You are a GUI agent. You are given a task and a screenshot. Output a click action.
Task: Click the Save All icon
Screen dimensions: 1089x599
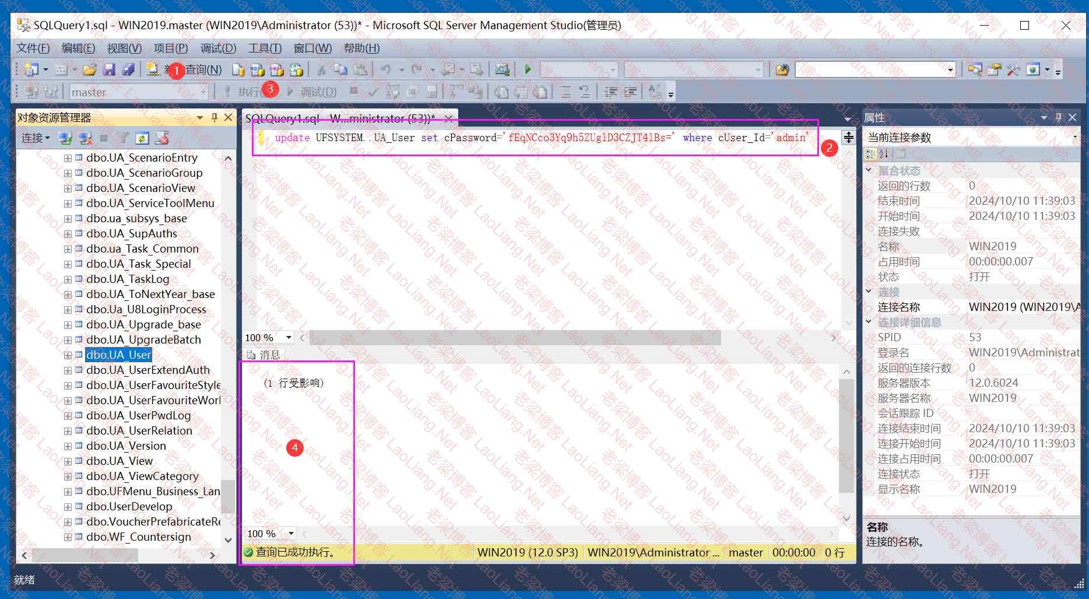pyautogui.click(x=128, y=70)
